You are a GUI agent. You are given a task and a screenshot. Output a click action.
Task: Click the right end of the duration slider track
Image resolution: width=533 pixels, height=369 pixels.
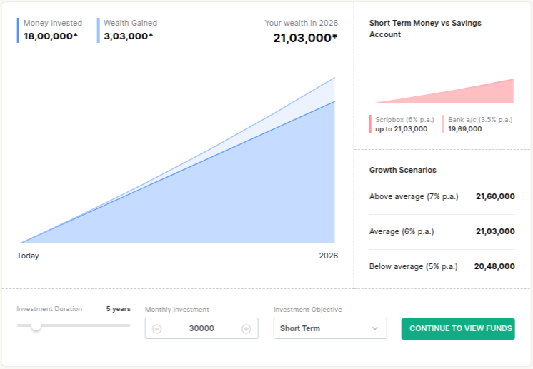click(x=129, y=325)
